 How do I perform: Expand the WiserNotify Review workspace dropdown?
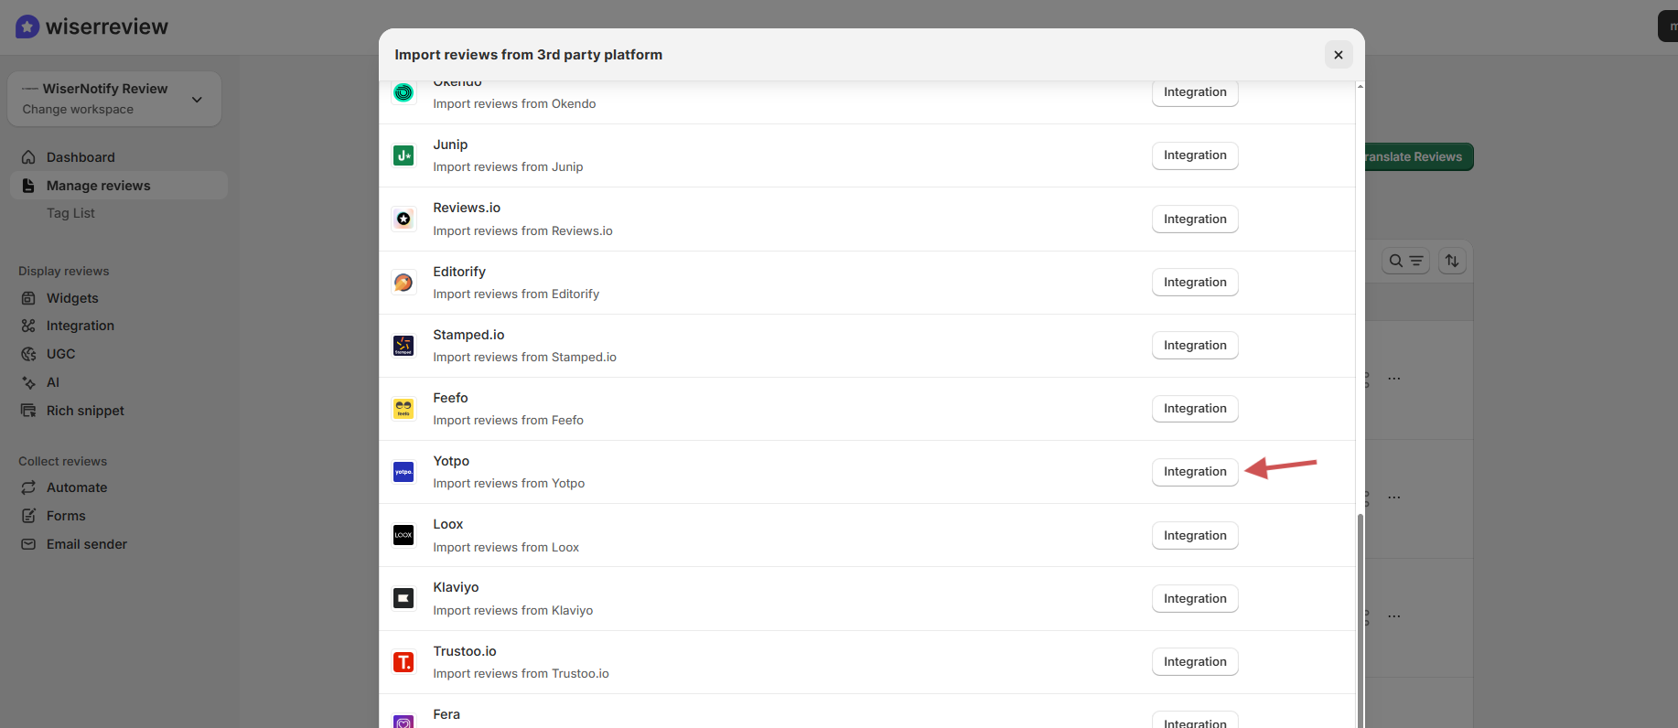pyautogui.click(x=197, y=99)
